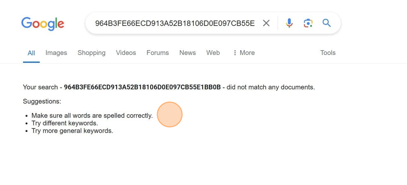407x185 pixels.
Task: Clear the search box with the X icon
Action: point(266,23)
